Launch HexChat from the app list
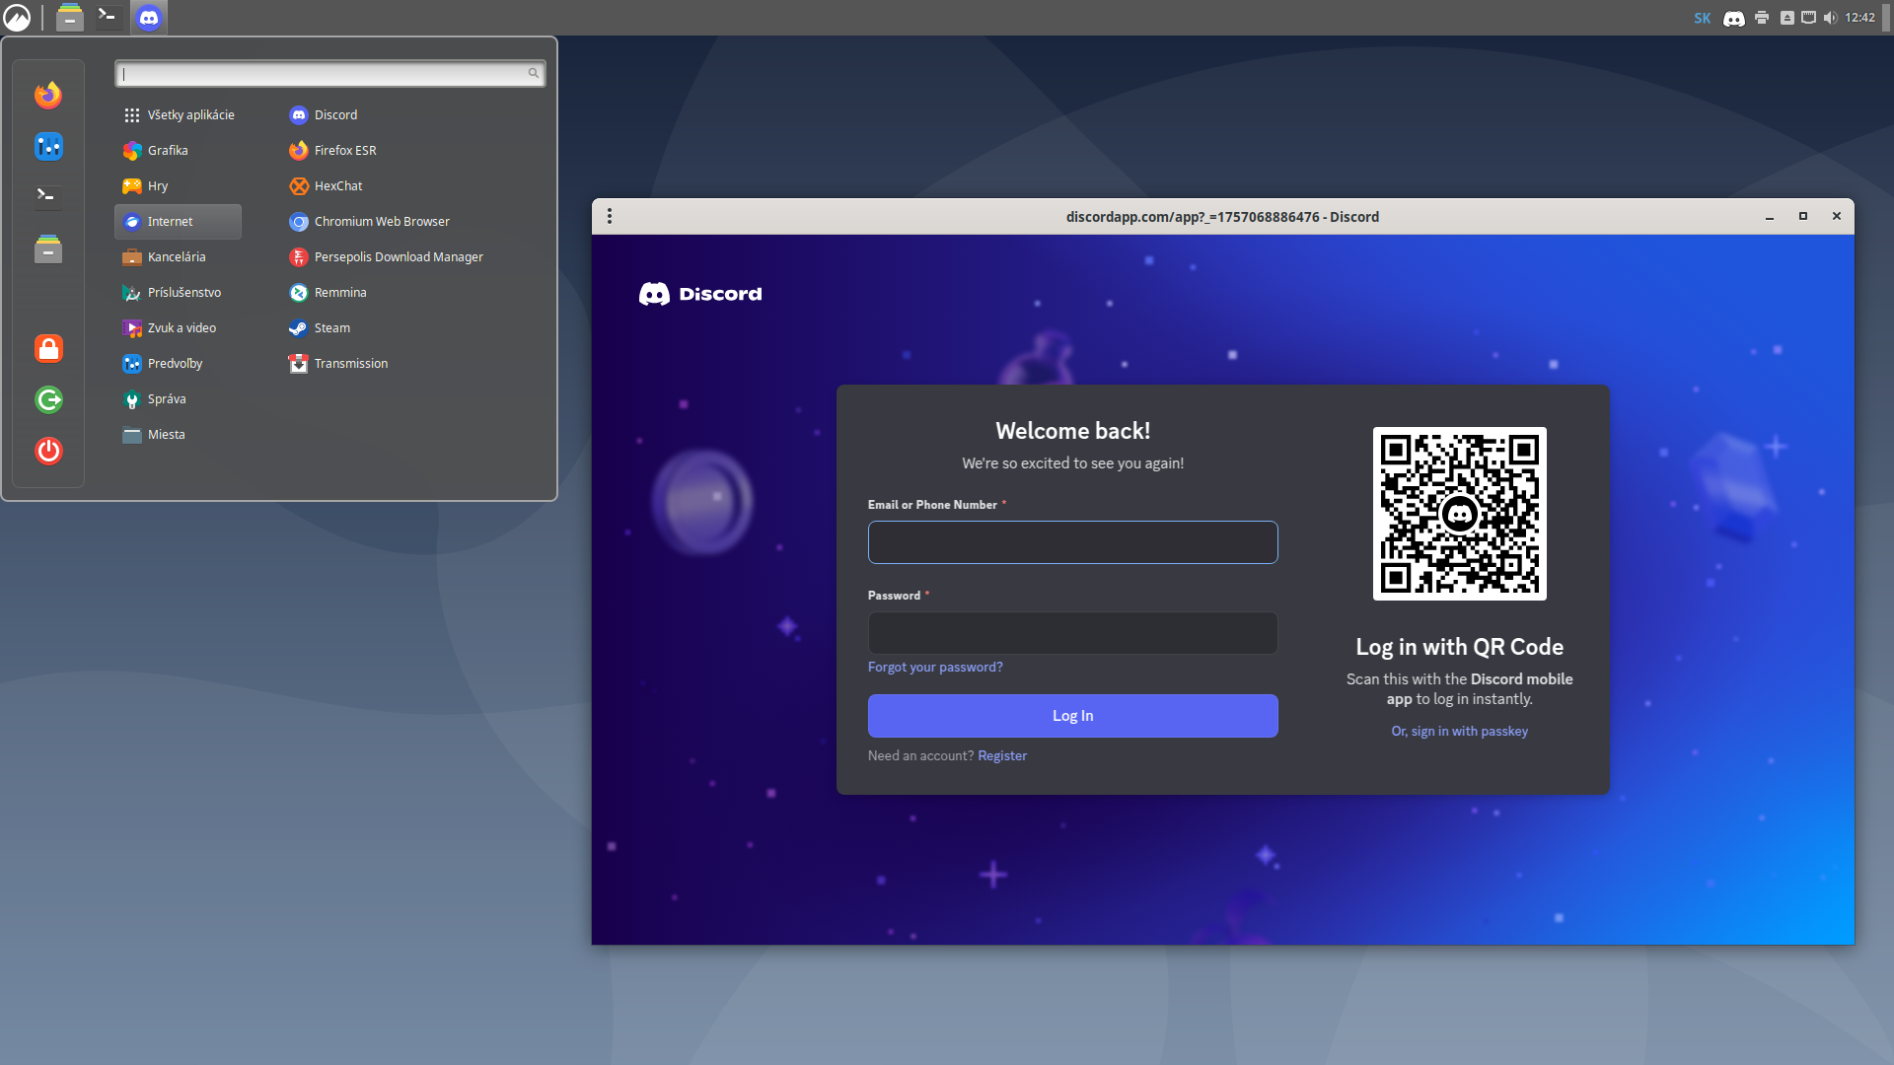The width and height of the screenshot is (1894, 1065). click(326, 186)
